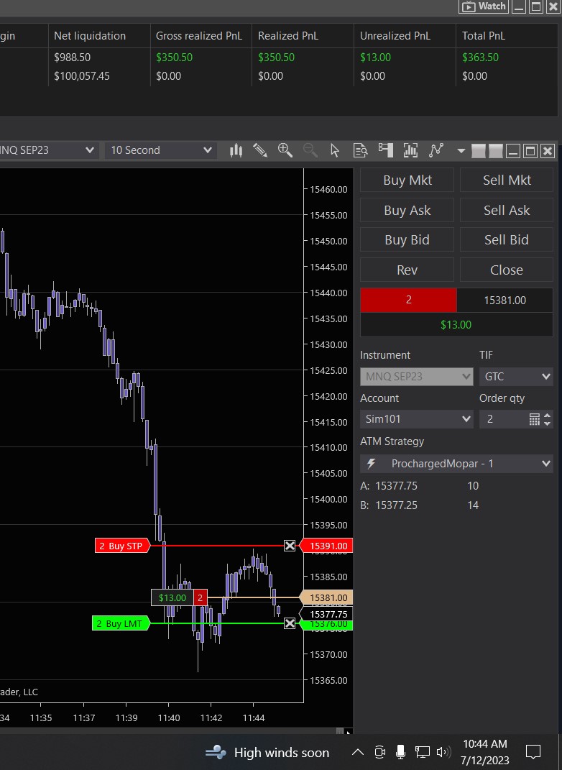Click the A: 15377.75 ask row

[420, 486]
